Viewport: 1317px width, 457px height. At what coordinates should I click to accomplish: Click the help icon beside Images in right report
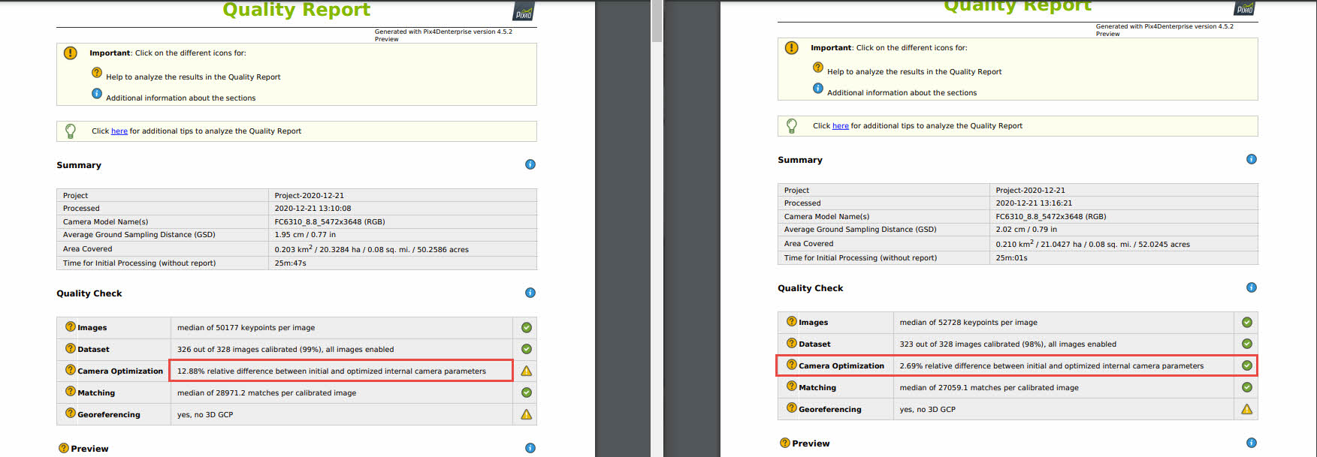792,321
